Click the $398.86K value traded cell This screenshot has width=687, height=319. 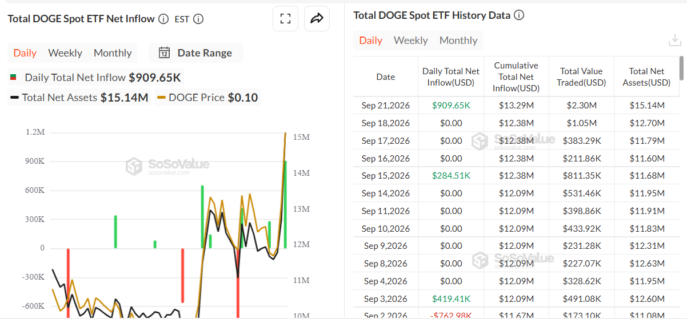coord(581,211)
